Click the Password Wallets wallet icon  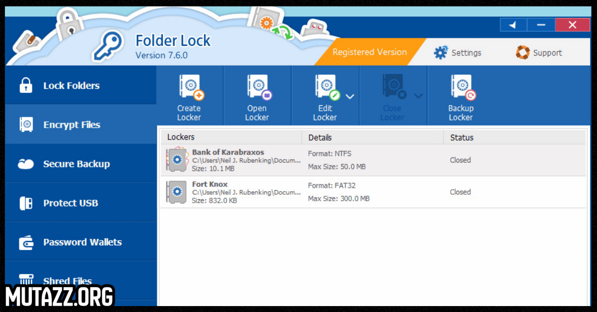point(26,242)
